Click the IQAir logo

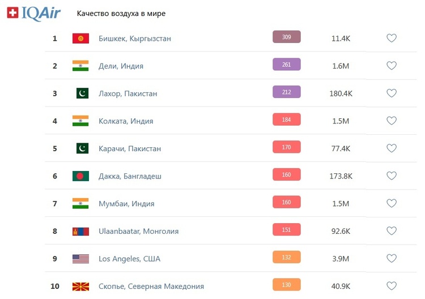pyautogui.click(x=33, y=13)
